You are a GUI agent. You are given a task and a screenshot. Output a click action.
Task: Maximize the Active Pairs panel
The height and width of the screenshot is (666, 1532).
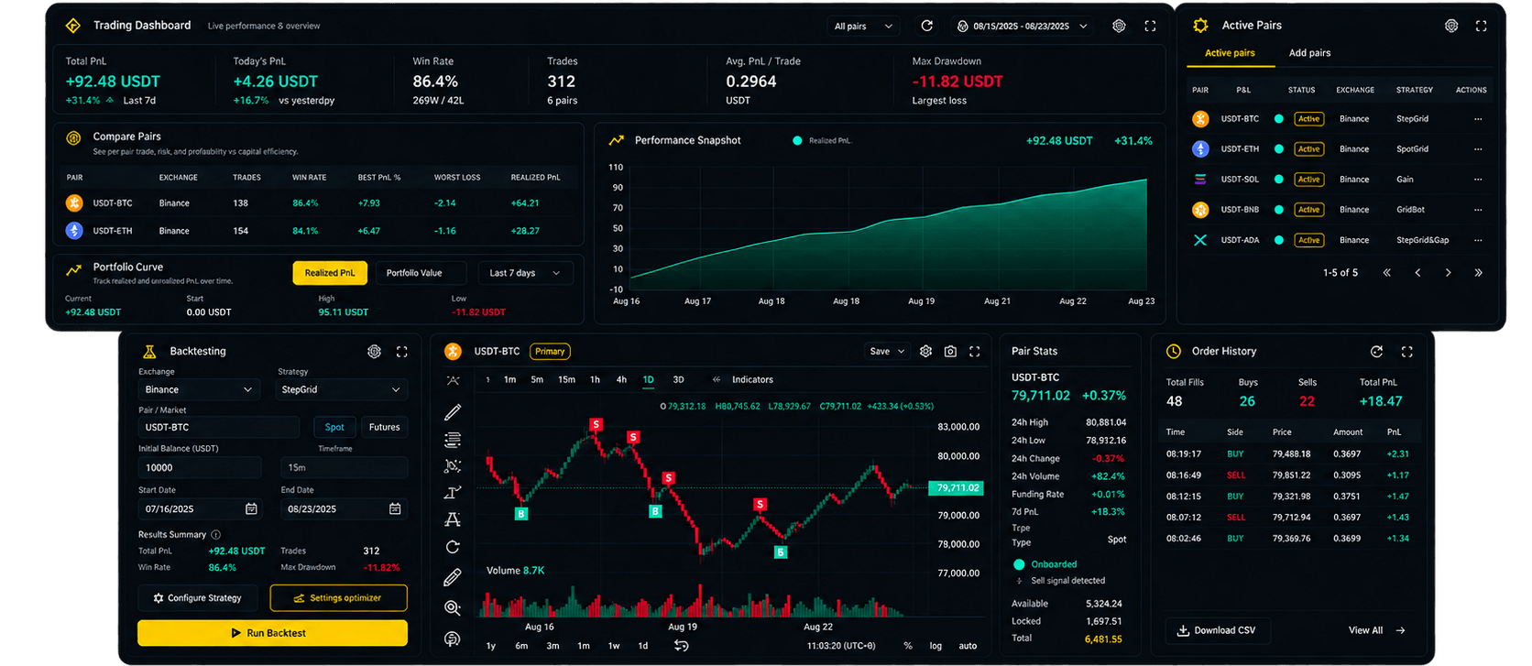click(1481, 26)
